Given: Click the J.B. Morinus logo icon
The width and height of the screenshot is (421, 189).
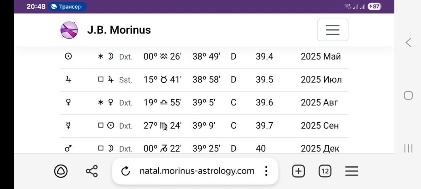Looking at the screenshot, I should pyautogui.click(x=69, y=30).
